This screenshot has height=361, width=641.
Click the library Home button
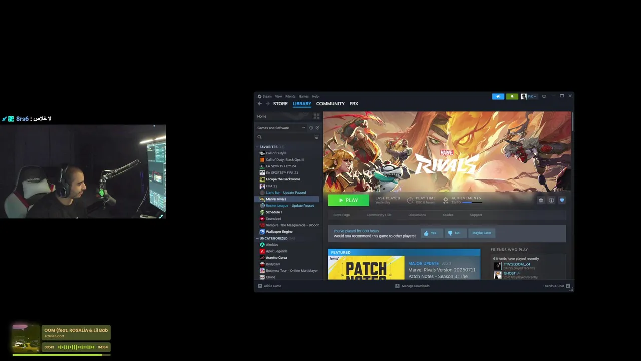(283, 116)
